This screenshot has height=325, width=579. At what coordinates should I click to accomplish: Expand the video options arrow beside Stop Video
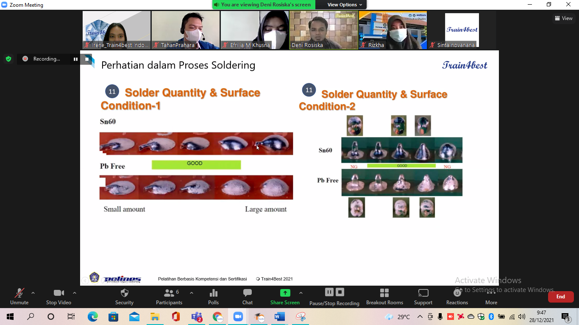point(75,293)
